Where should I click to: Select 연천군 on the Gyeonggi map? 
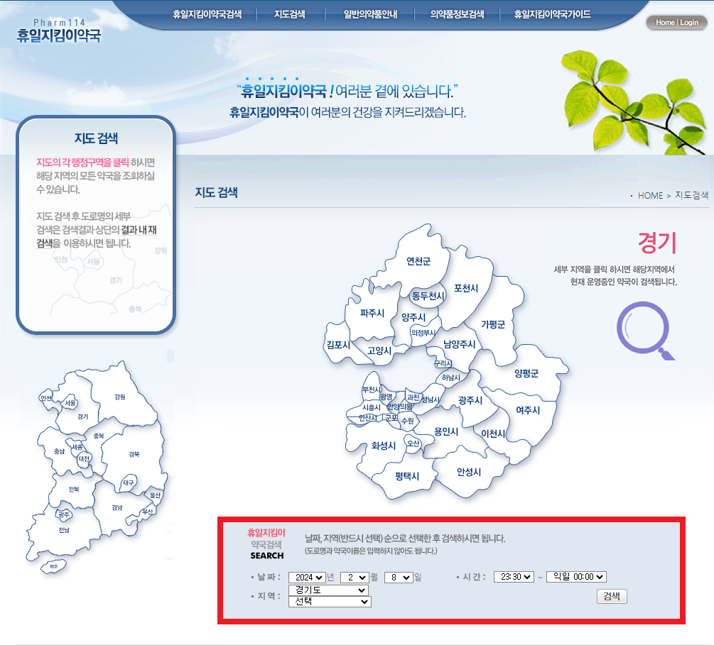click(x=418, y=261)
